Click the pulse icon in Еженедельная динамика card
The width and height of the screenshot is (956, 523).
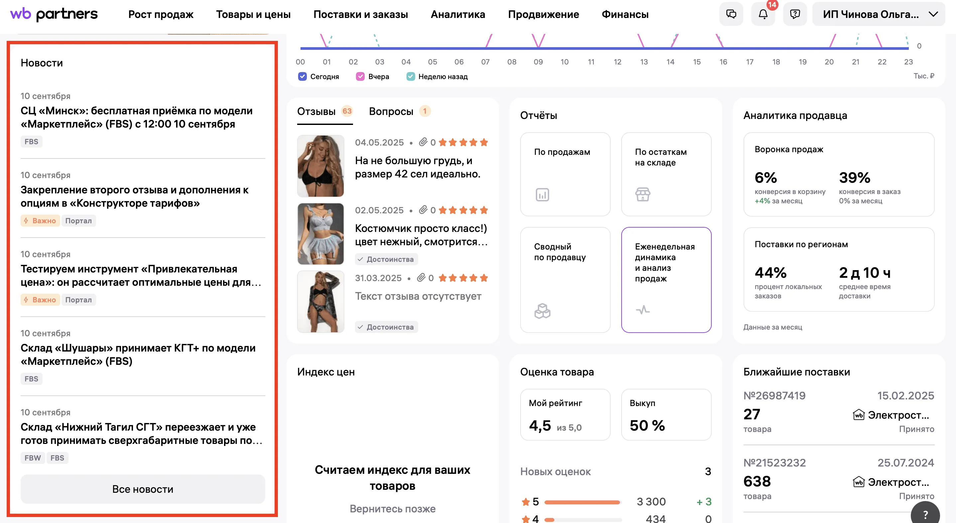pos(643,310)
